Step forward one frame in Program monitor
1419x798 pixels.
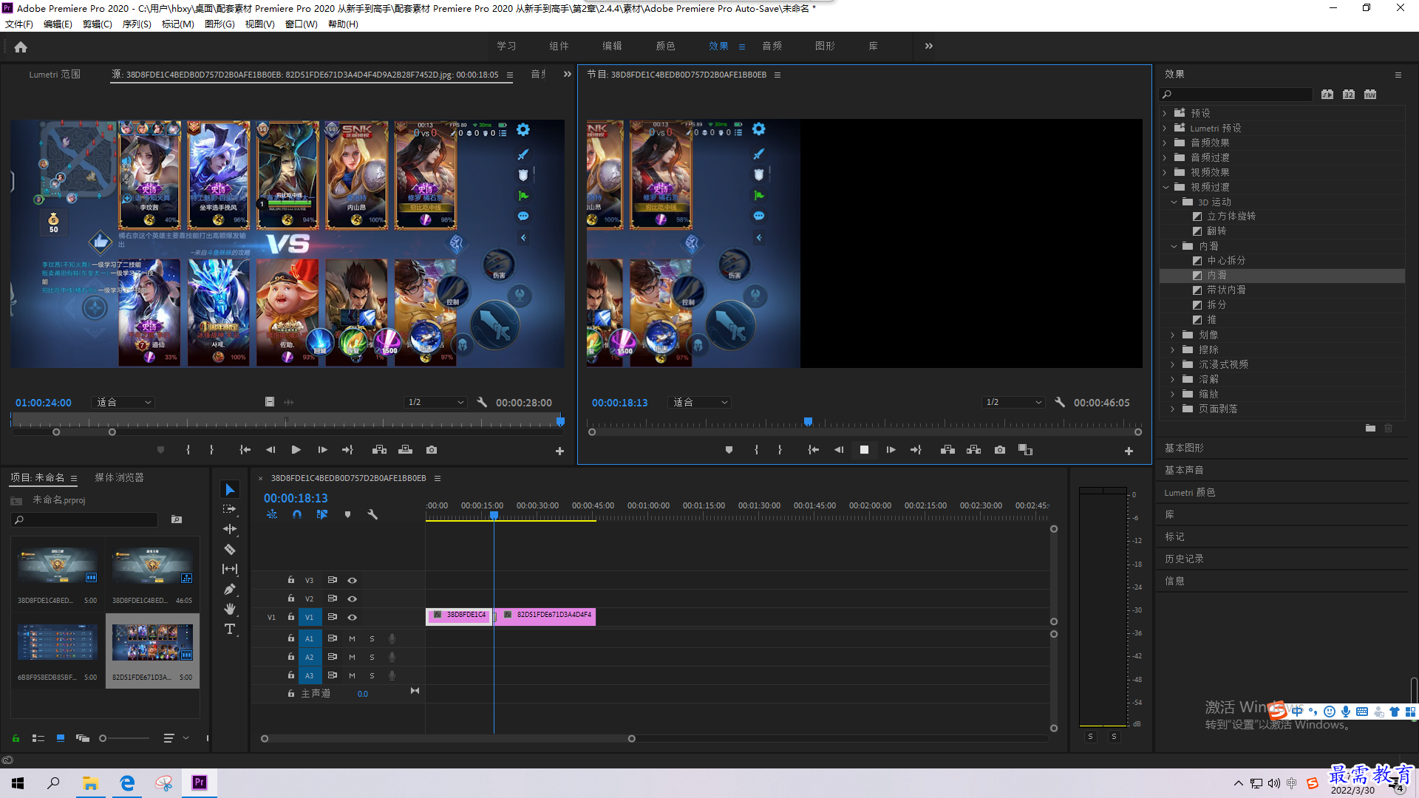tap(891, 450)
